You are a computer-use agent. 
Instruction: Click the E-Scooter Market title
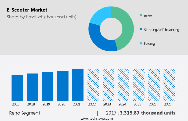(27, 10)
